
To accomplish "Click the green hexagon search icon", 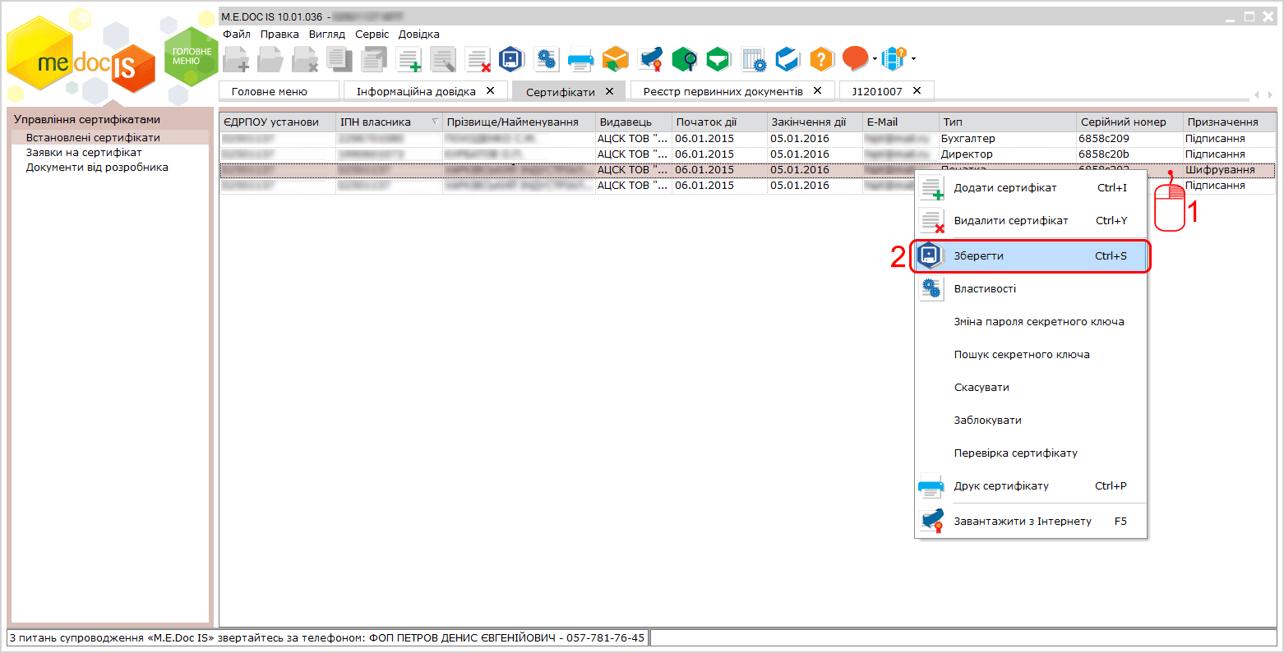I will pyautogui.click(x=684, y=59).
